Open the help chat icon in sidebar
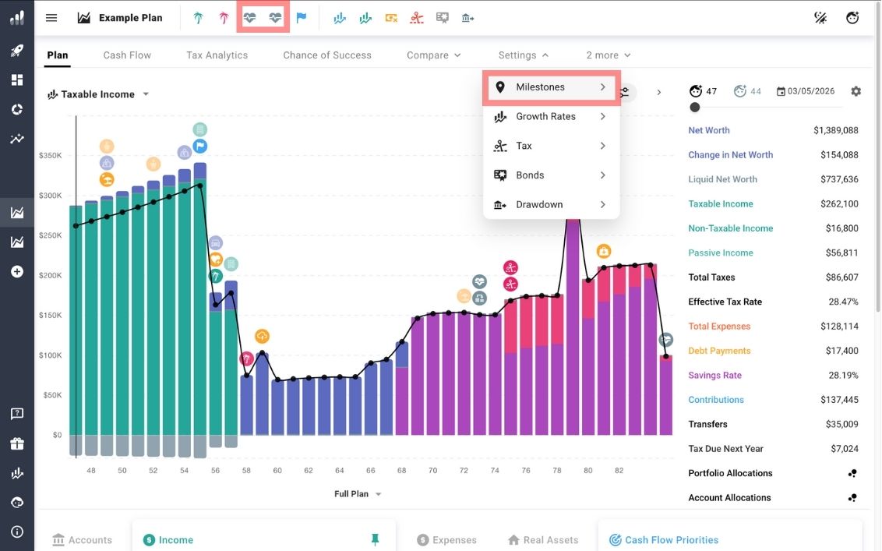Viewport: 882px width, 551px height. pyautogui.click(x=16, y=414)
